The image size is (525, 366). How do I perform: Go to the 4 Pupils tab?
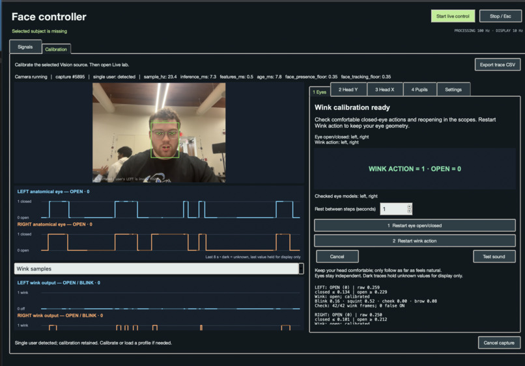419,90
